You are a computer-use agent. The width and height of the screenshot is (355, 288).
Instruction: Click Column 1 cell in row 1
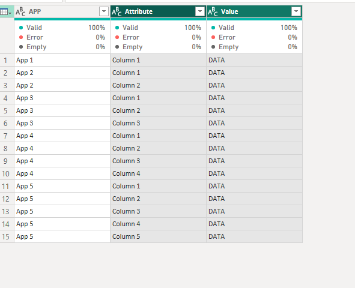tap(158, 60)
